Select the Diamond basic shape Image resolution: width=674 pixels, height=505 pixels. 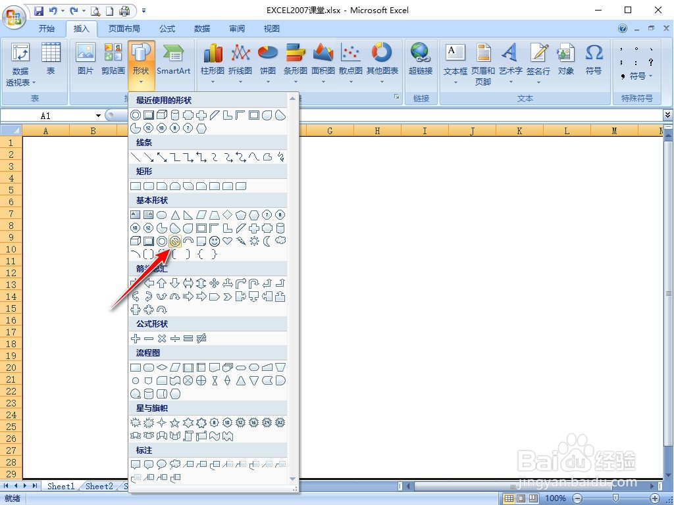tap(227, 215)
